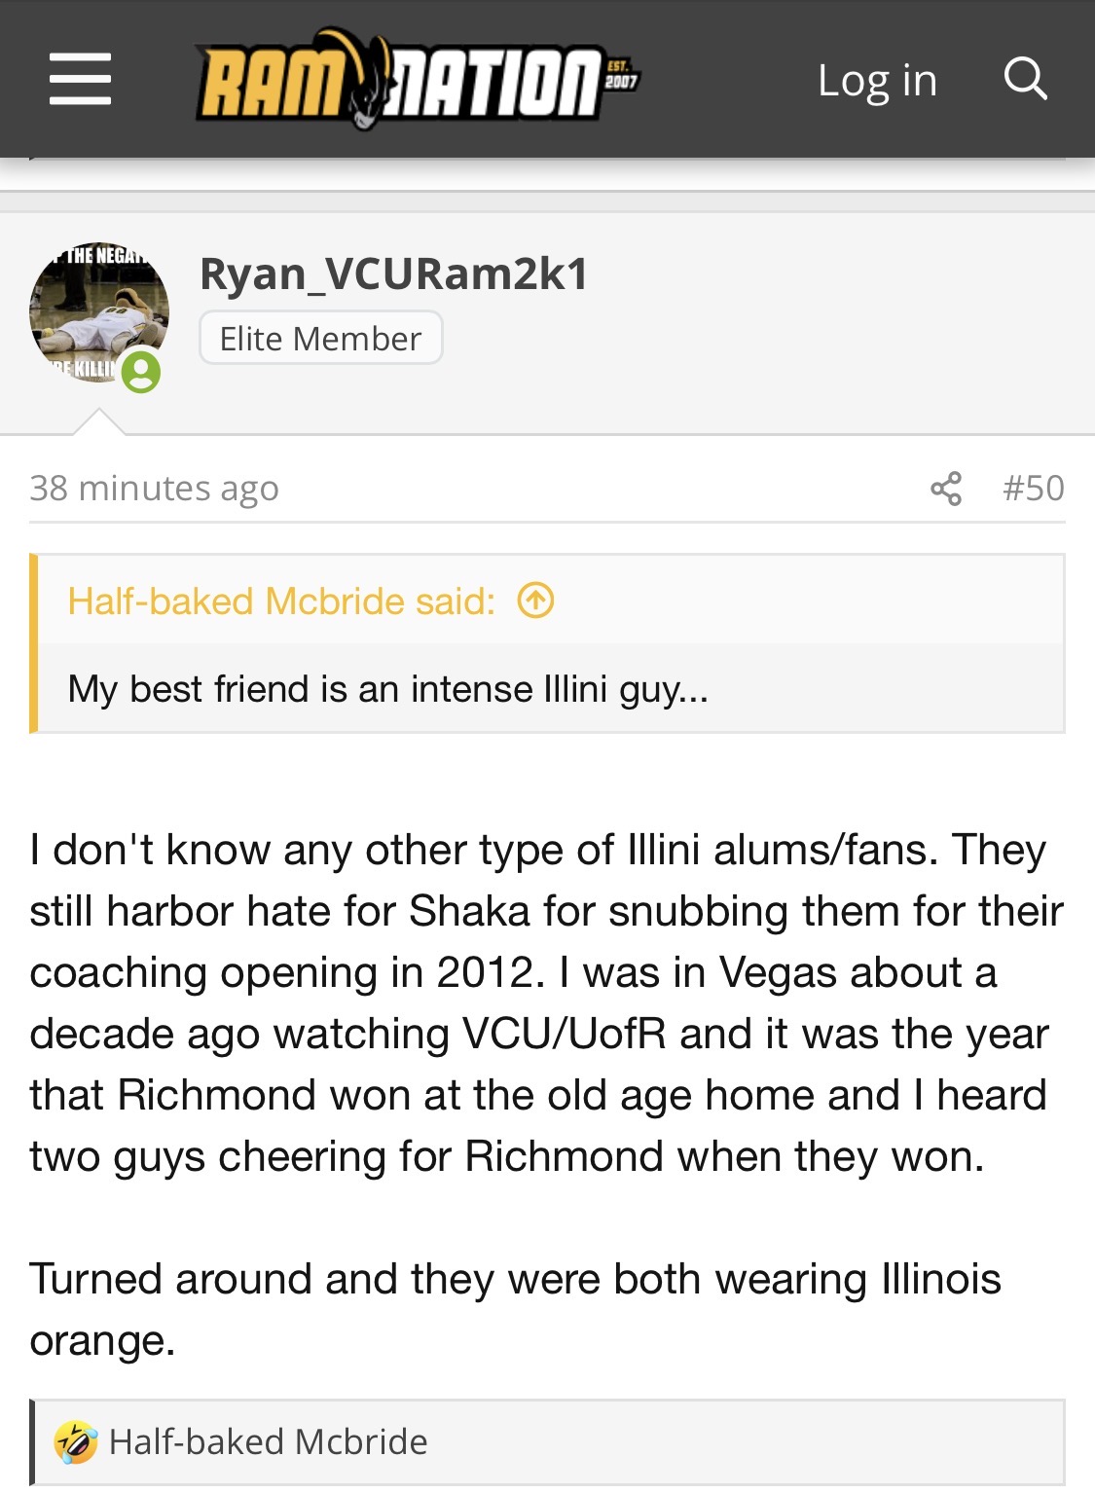Open Ryan_VCURam2k1's avatar picture
The width and height of the screenshot is (1095, 1493).
click(97, 311)
